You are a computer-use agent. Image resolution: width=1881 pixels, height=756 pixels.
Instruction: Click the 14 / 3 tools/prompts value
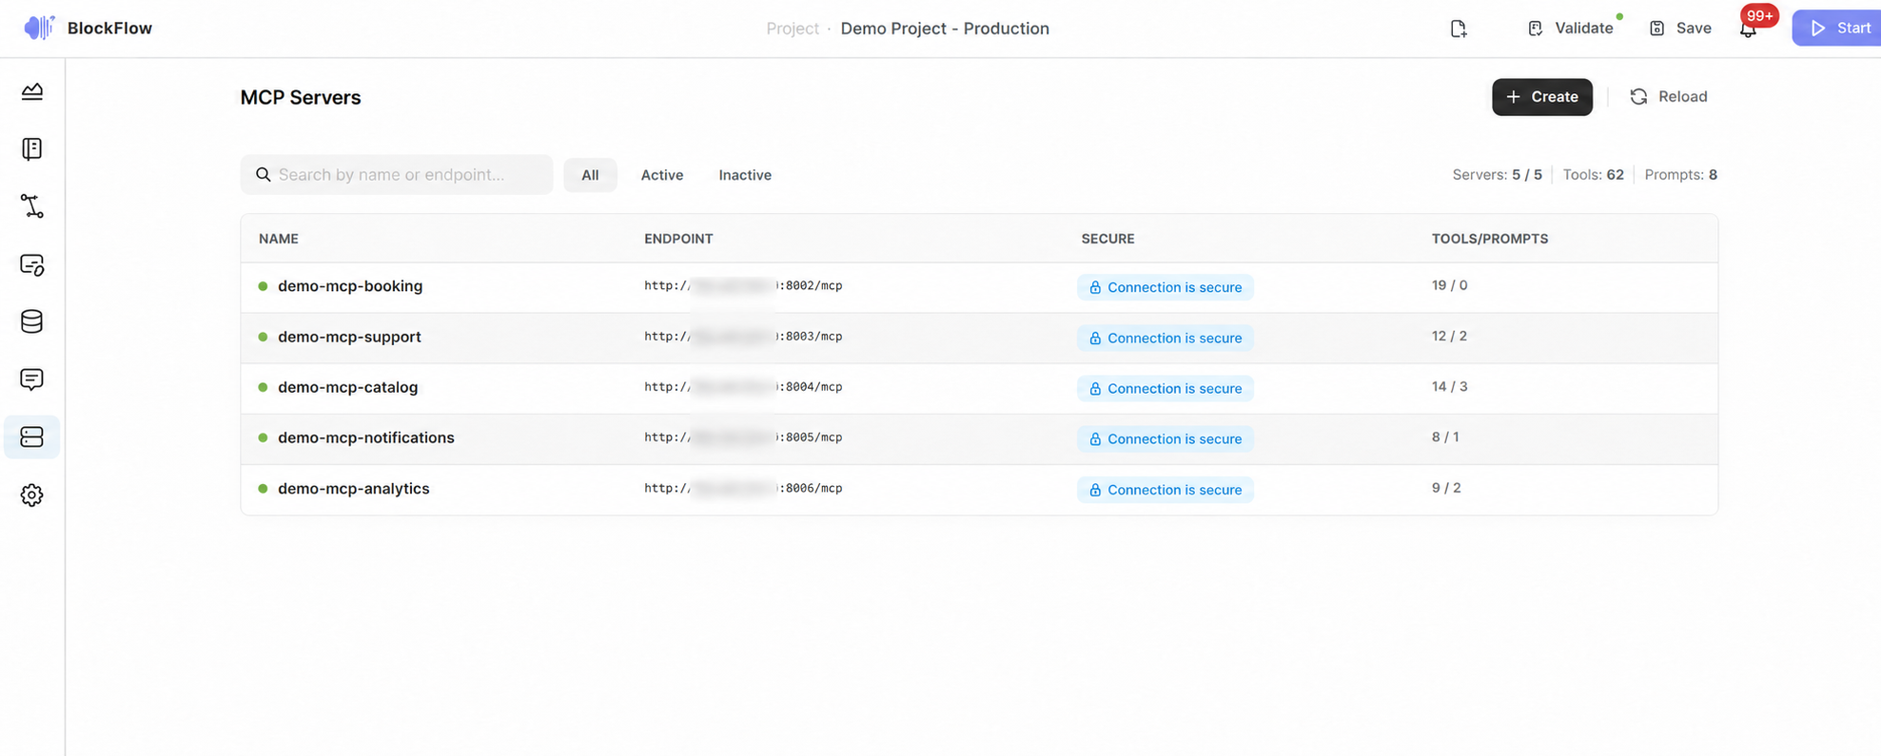[1449, 387]
